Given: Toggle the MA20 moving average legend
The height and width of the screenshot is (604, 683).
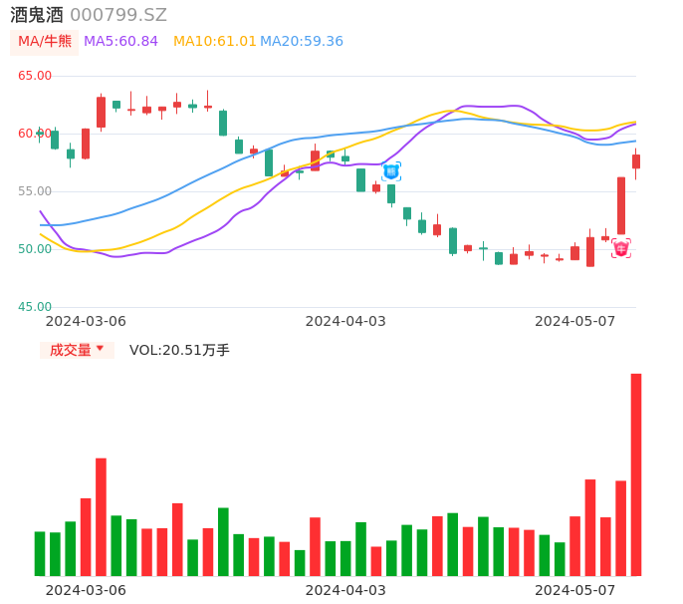Looking at the screenshot, I should point(302,41).
